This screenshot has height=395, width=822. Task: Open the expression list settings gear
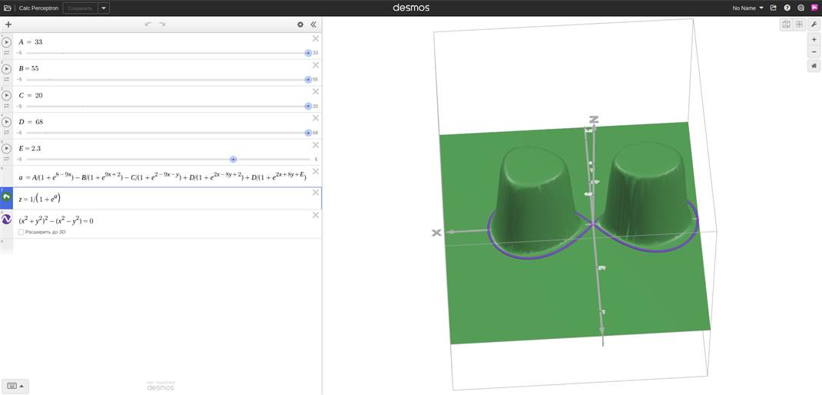pyautogui.click(x=300, y=24)
